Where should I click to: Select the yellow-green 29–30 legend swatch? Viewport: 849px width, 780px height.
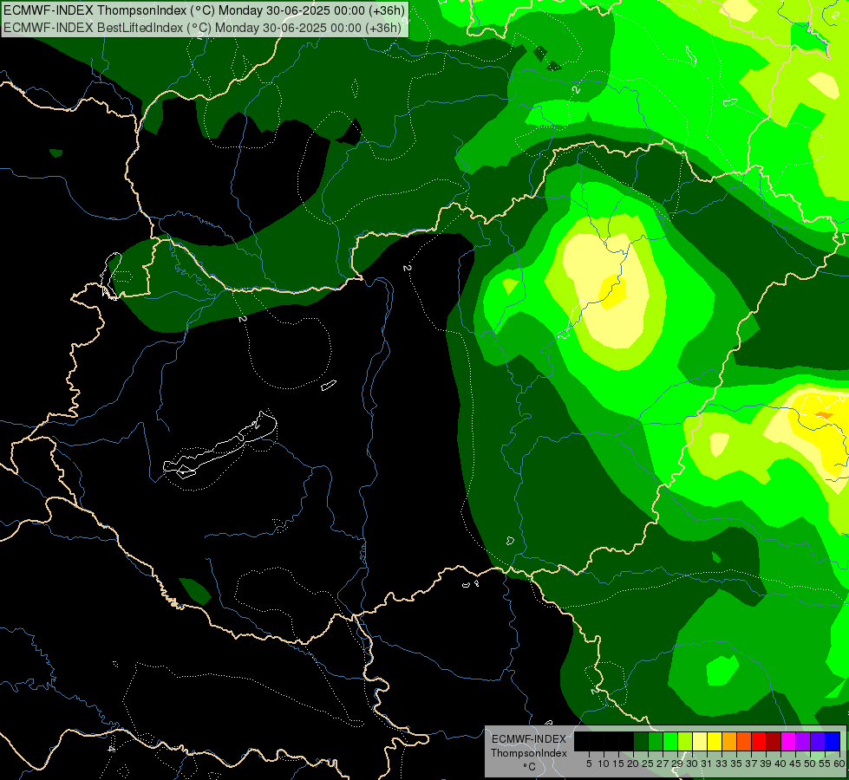[x=685, y=741]
